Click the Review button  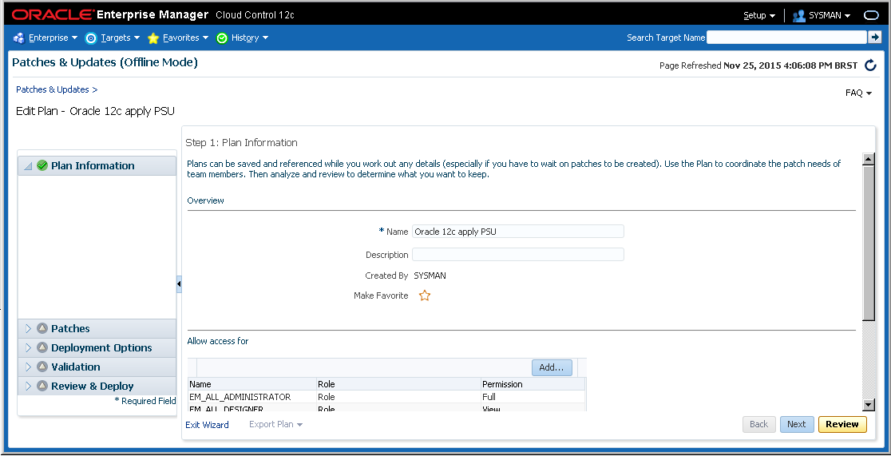(x=842, y=424)
